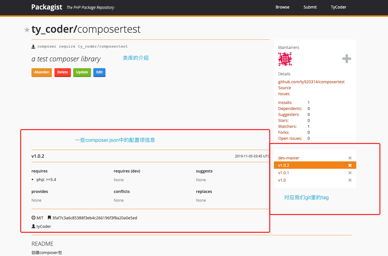This screenshot has height=256, width=388.
Task: Open the maintainer avatar image
Action: tap(285, 59)
